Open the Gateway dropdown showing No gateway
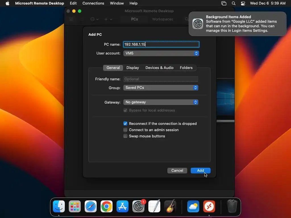Viewport: 291px width, 218px height. pos(161,102)
